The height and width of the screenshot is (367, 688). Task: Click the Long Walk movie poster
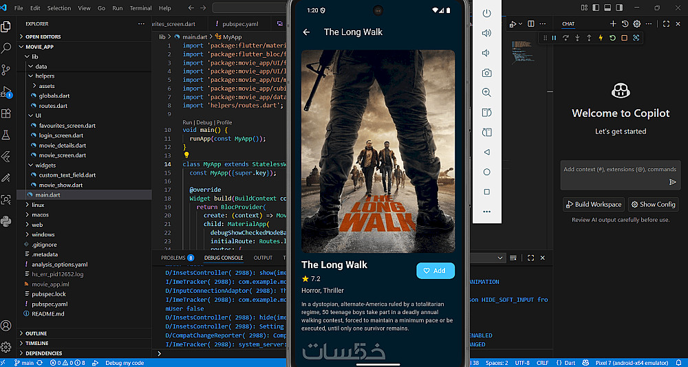click(378, 151)
